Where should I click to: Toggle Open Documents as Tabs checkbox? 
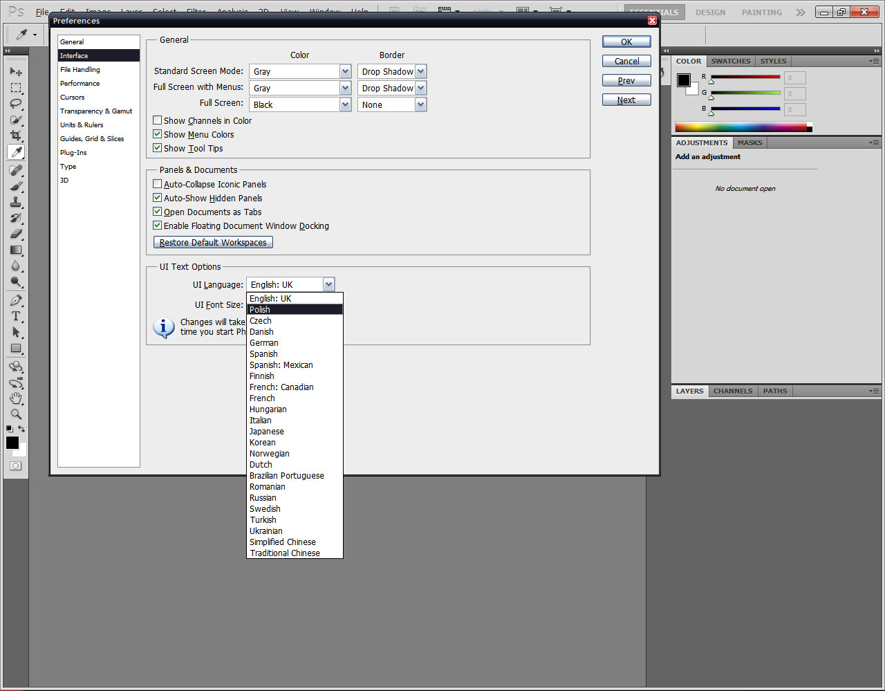point(158,212)
